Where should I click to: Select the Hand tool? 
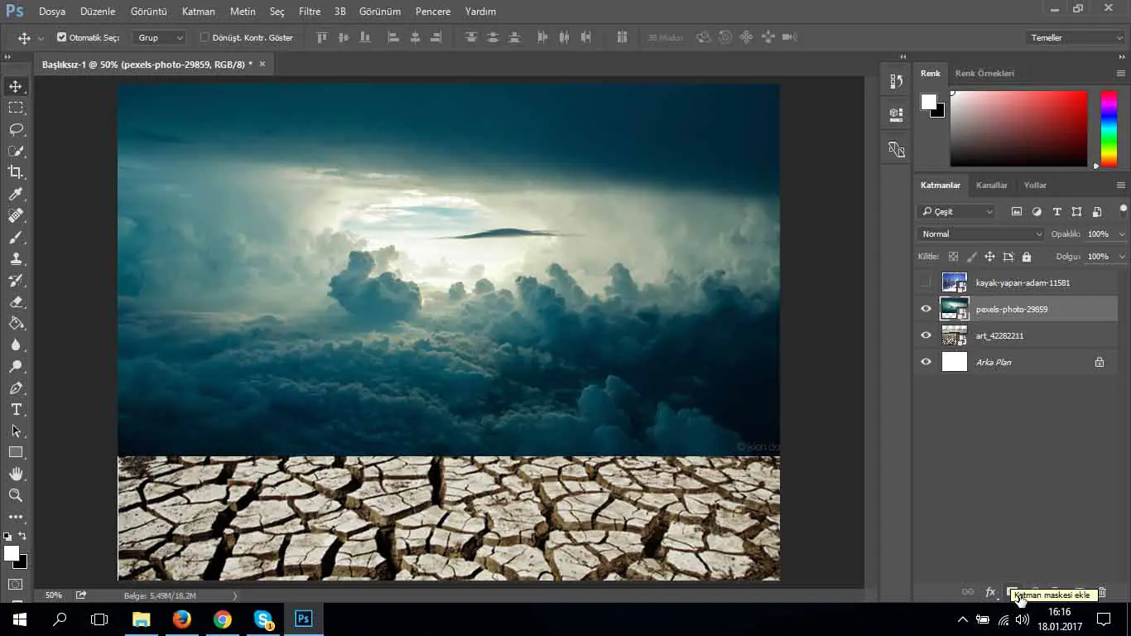(16, 474)
